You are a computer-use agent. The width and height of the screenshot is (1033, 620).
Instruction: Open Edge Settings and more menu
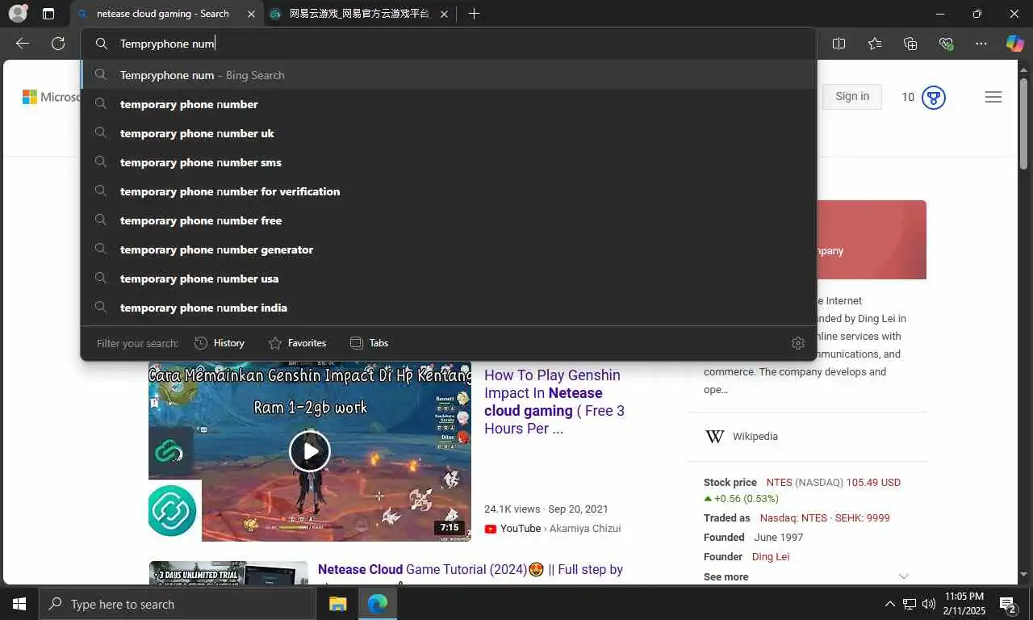[981, 44]
